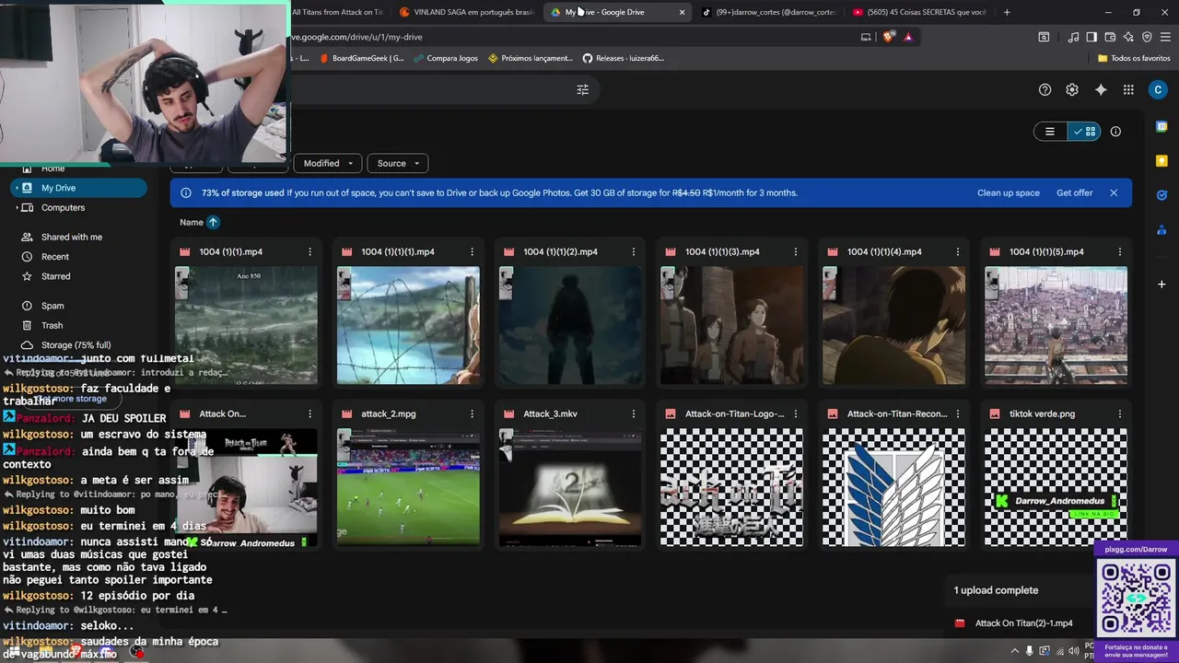This screenshot has height=663, width=1179.
Task: Open Google account avatar C
Action: [1158, 89]
